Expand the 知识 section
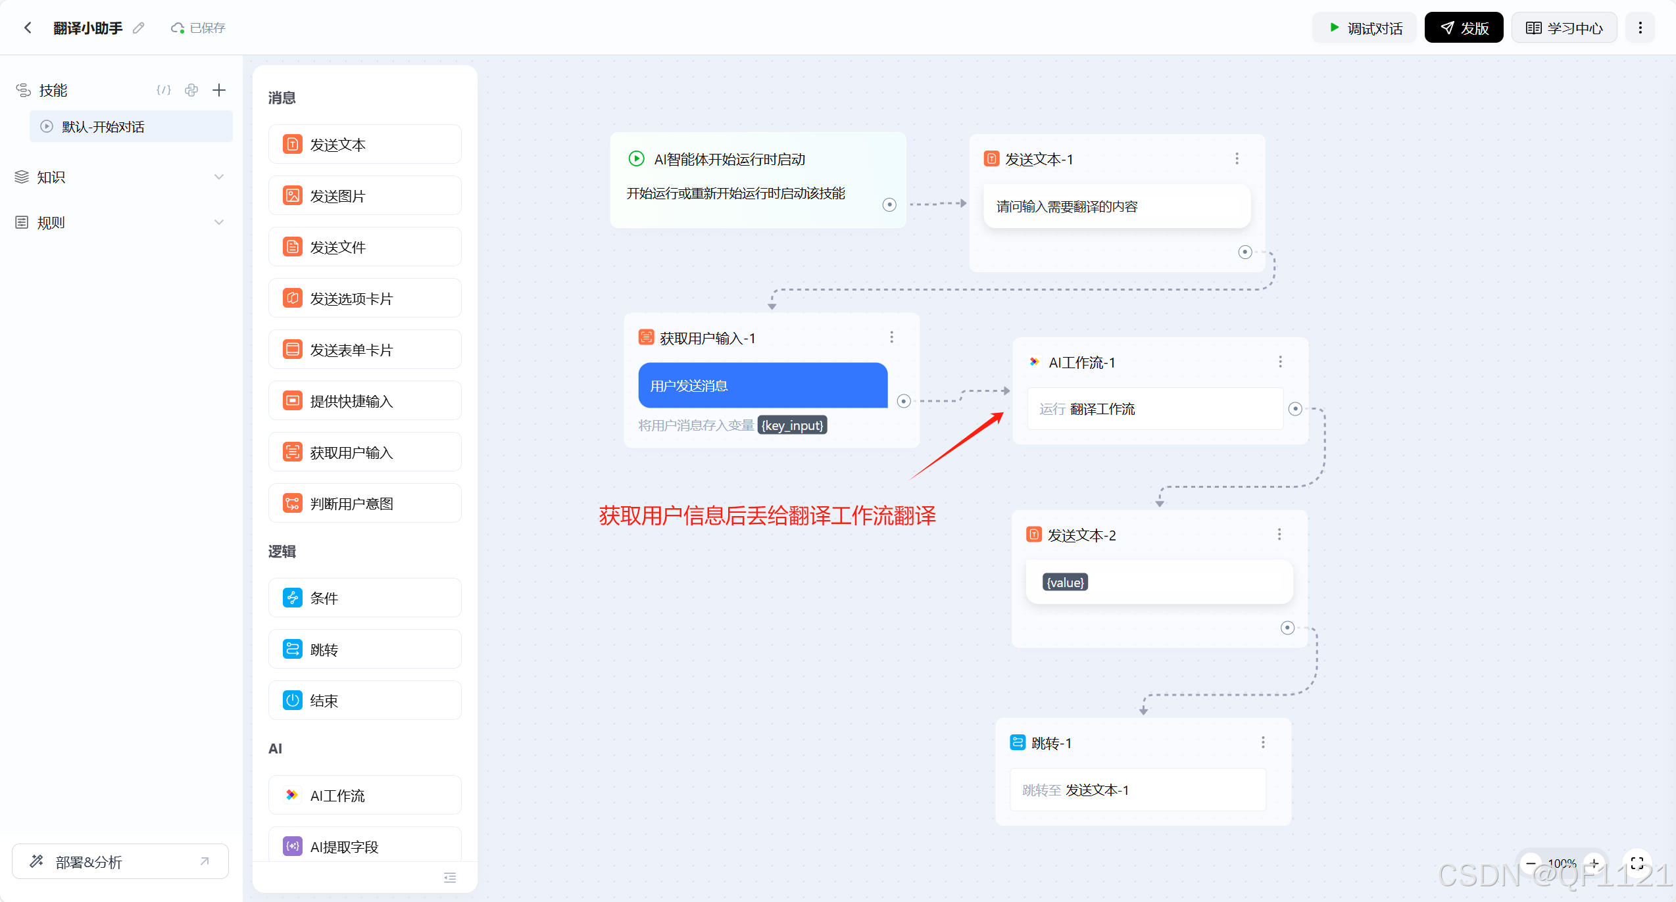The width and height of the screenshot is (1676, 902). pos(219,177)
